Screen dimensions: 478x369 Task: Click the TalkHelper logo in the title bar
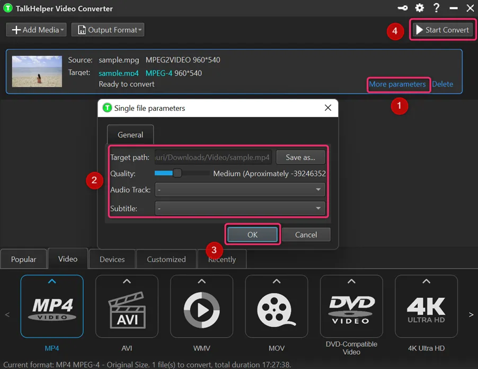click(8, 8)
